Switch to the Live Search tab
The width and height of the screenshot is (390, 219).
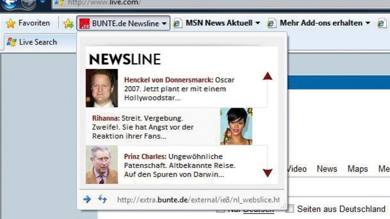click(x=38, y=42)
